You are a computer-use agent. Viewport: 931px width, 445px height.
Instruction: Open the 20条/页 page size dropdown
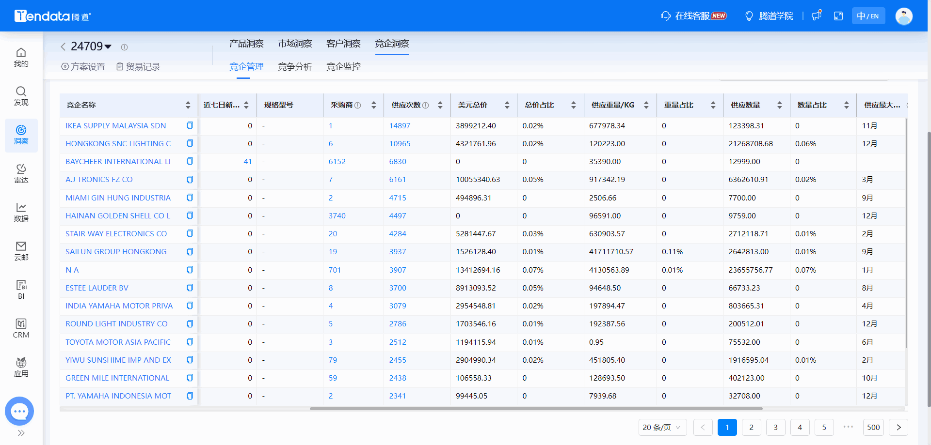click(x=662, y=427)
